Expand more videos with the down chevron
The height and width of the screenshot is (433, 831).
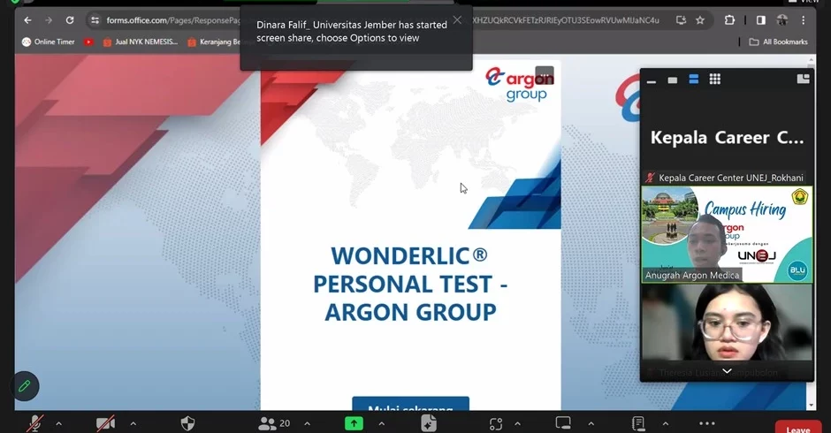point(727,371)
